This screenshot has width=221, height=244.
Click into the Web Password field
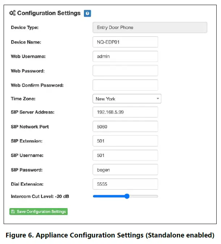pyautogui.click(x=125, y=70)
